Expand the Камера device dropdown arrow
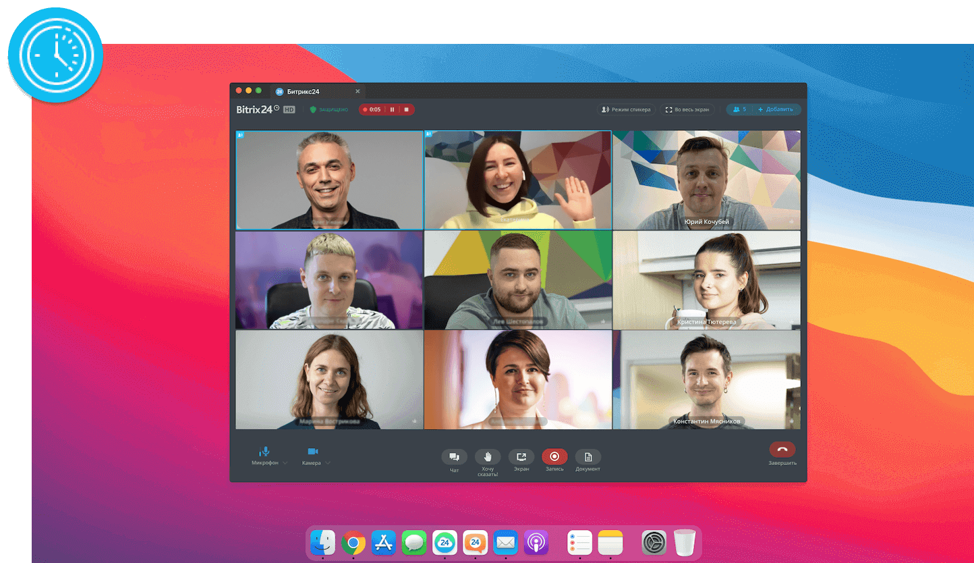Screen dimensions: 974x563 (328, 463)
